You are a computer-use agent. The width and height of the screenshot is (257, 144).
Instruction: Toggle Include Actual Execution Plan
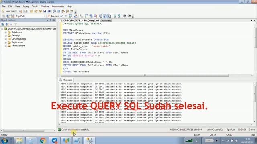(87, 16)
